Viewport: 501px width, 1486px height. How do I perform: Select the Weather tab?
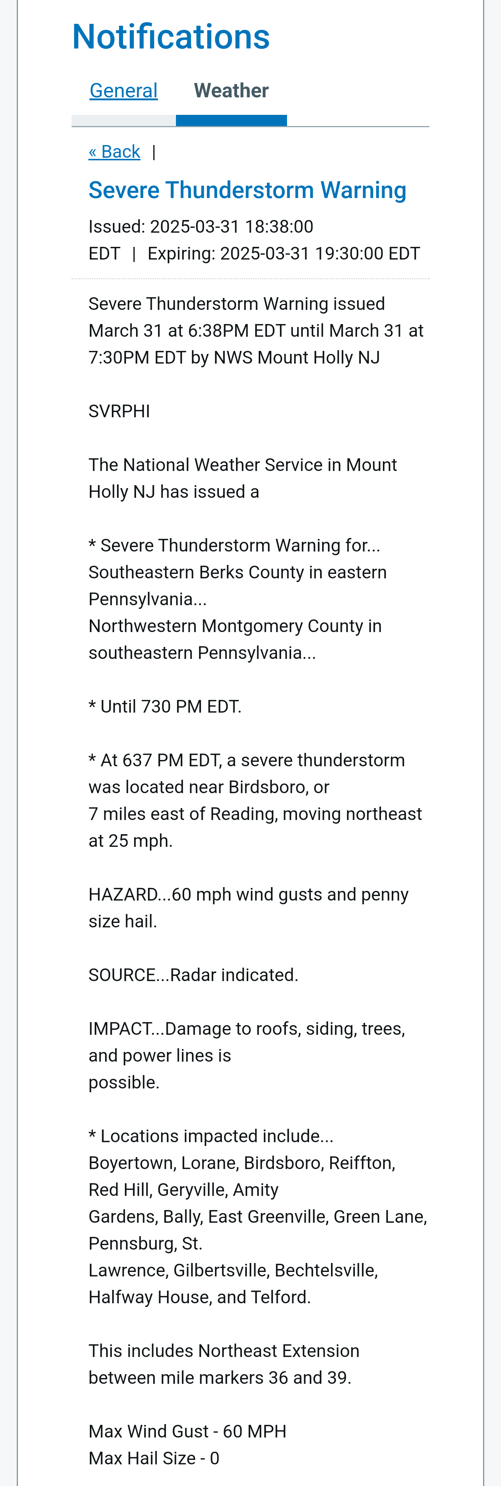[231, 91]
